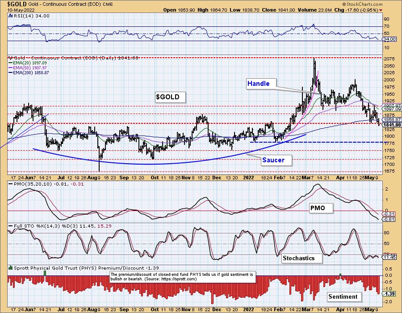Viewport: 402px width, 313px height.
Task: Click the Saucer annotation label
Action: [276, 160]
